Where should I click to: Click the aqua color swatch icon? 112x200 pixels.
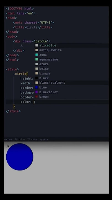pyautogui.click(x=37, y=55)
